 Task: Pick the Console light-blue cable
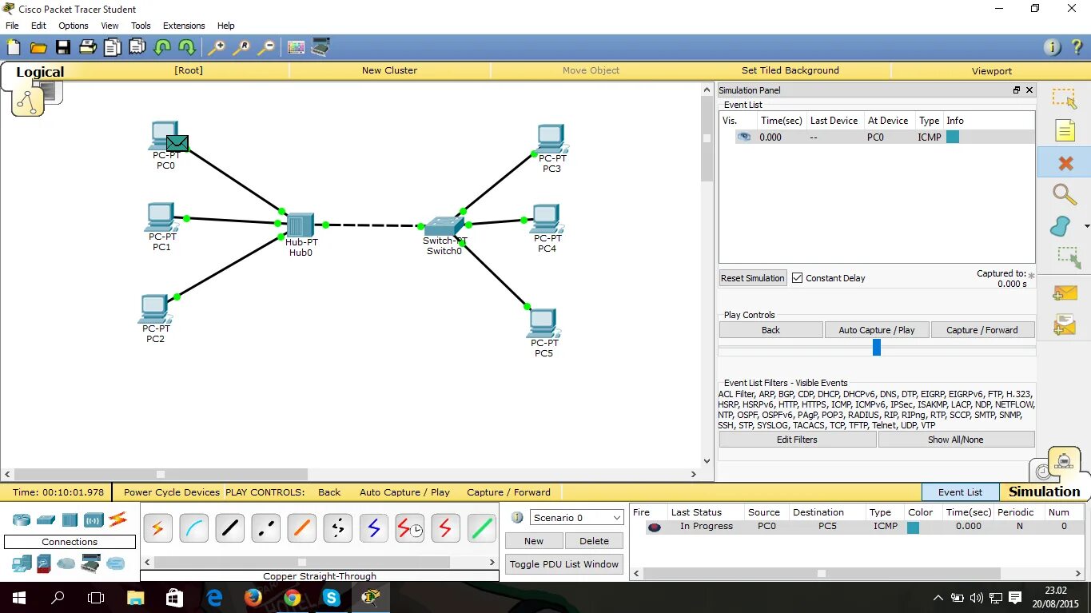193,528
